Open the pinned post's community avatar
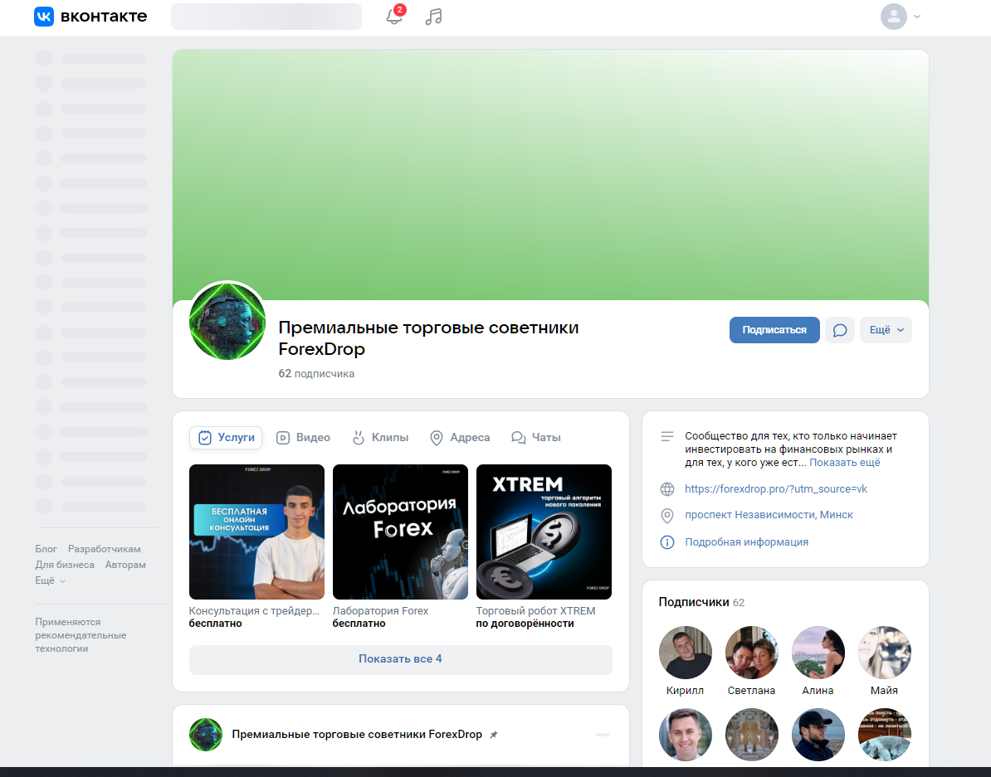This screenshot has width=991, height=777. (x=205, y=735)
